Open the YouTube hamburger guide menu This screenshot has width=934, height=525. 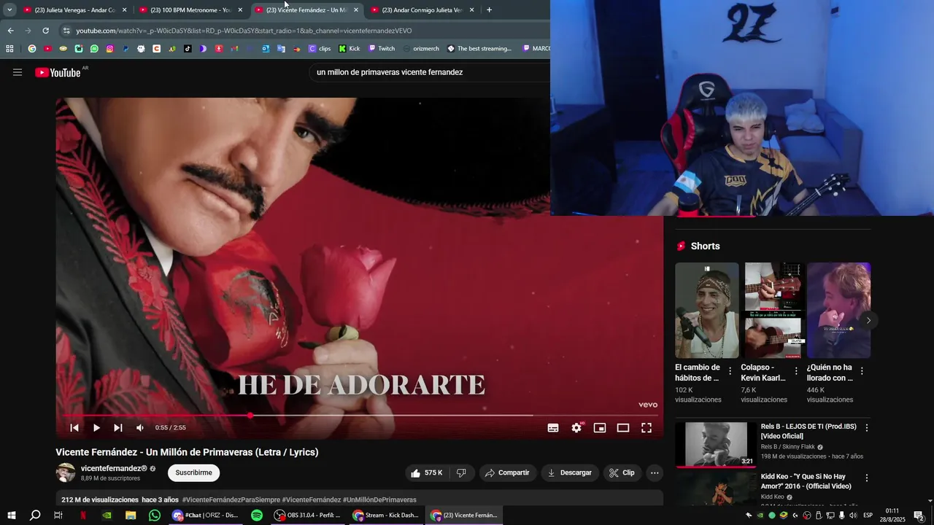pos(18,72)
